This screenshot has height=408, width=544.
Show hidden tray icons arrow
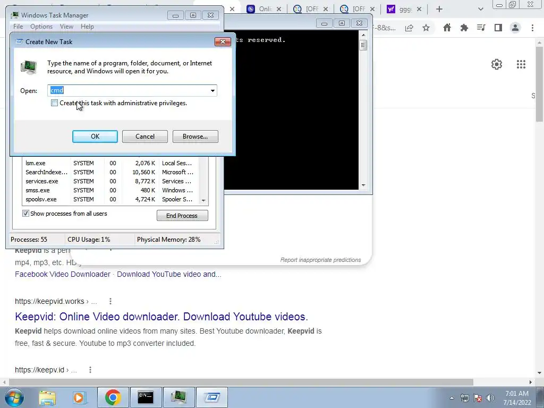click(452, 398)
